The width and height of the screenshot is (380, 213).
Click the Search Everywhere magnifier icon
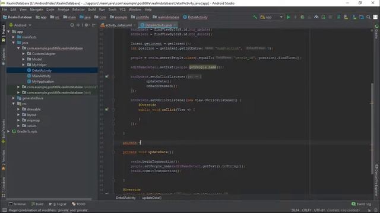tap(368, 17)
